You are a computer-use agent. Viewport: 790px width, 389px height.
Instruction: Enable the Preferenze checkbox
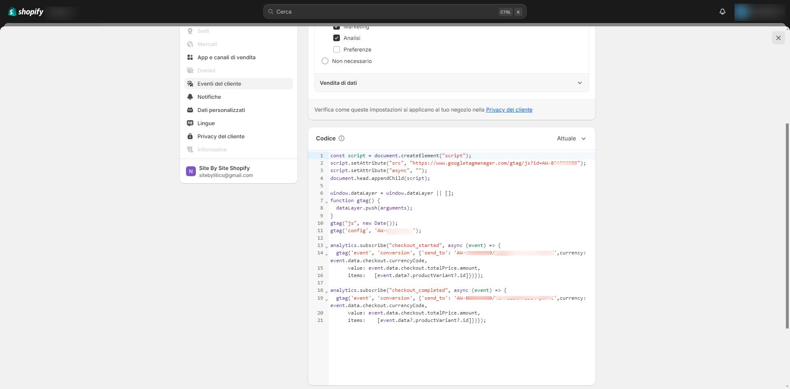[x=337, y=49]
